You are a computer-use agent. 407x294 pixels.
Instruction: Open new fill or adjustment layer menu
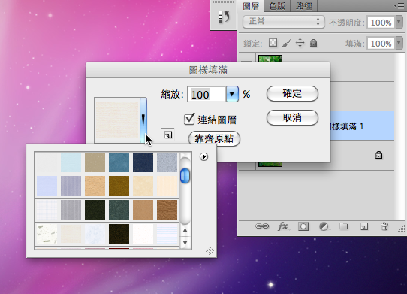(x=324, y=226)
